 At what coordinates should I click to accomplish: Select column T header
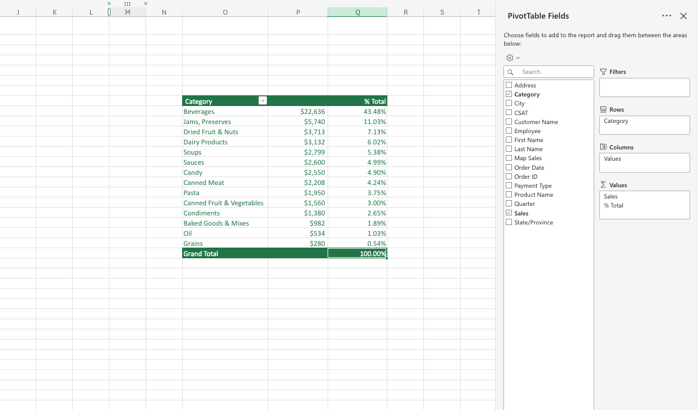pos(478,12)
